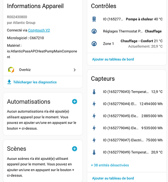Image resolution: width=168 pixels, height=182 pixels.
Task: Open the Pompe à chaleur 40 °C entity
Action: 127,19
